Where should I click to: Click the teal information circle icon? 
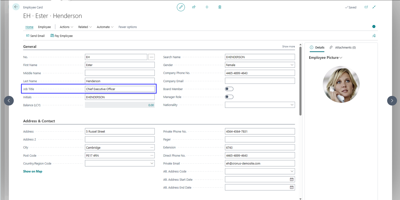click(x=374, y=26)
